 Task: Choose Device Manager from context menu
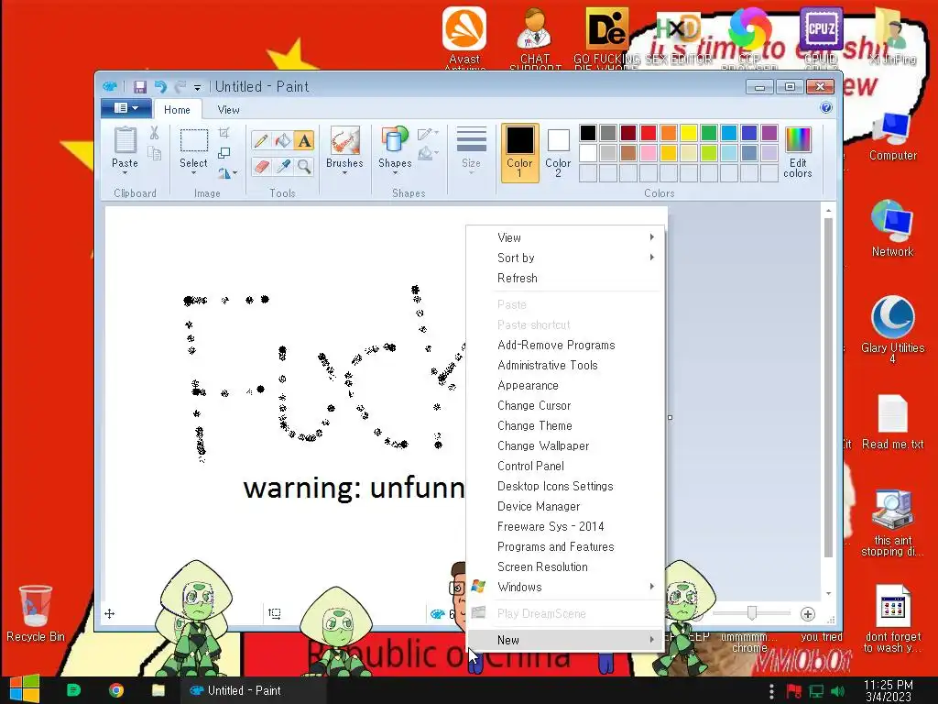point(565,506)
